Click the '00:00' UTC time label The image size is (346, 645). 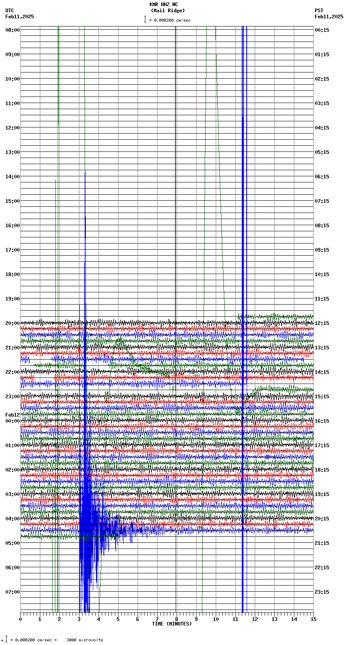[x=13, y=421]
